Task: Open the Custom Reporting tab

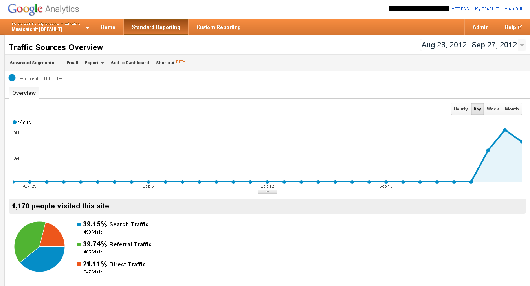Action: (218, 27)
